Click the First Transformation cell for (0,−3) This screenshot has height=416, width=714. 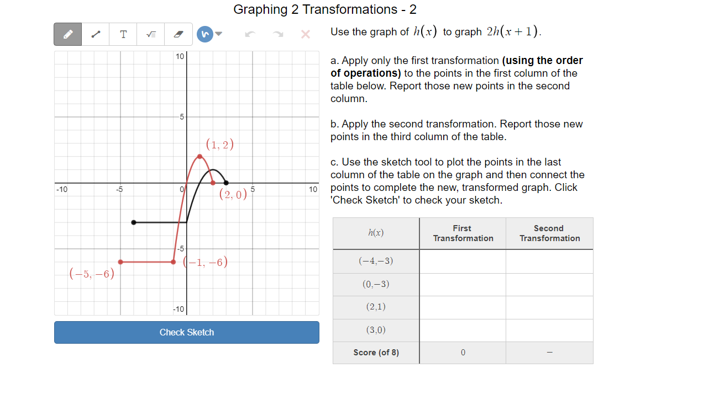coord(462,284)
